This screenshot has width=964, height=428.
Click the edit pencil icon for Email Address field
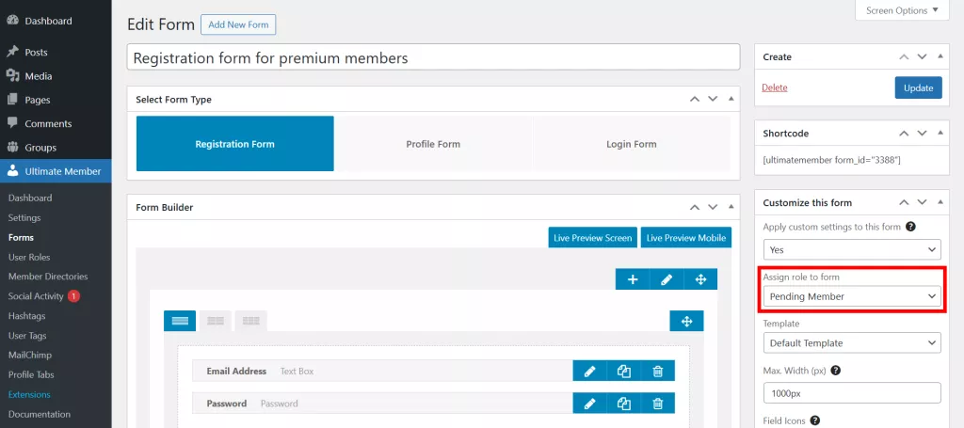pyautogui.click(x=589, y=372)
